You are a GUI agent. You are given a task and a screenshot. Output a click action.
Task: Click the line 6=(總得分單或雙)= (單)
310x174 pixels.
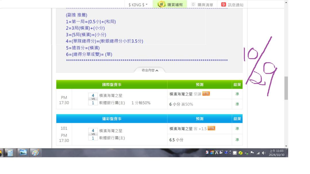89,54
